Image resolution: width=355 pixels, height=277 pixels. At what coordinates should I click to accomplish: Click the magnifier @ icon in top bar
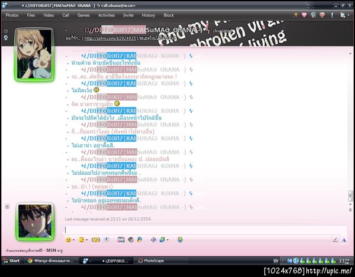(314, 15)
